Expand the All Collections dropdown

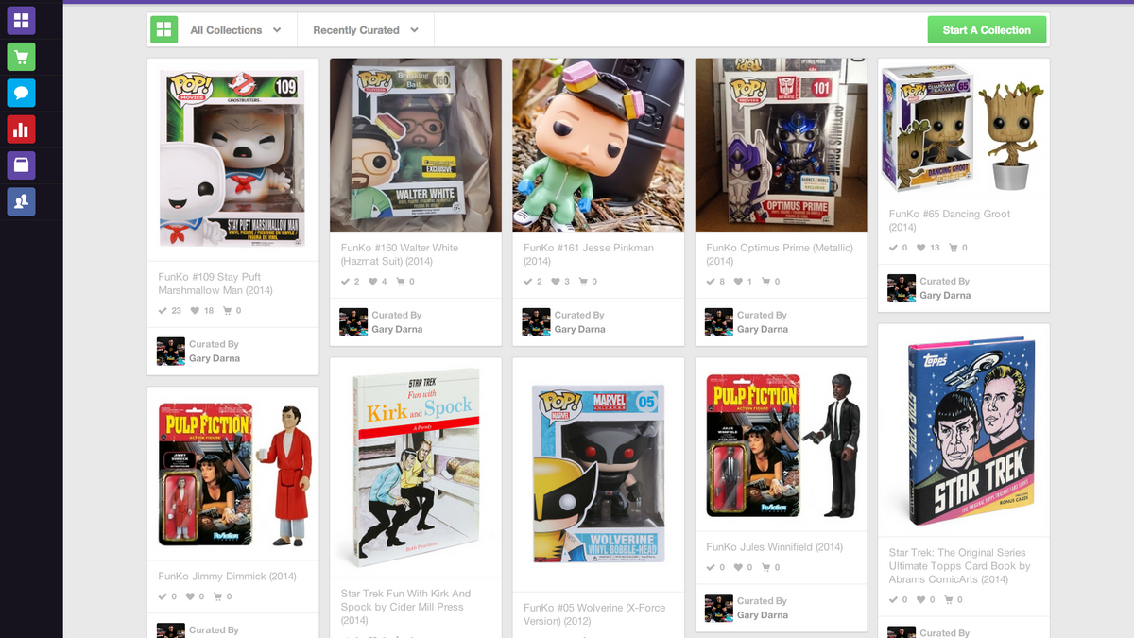click(235, 30)
